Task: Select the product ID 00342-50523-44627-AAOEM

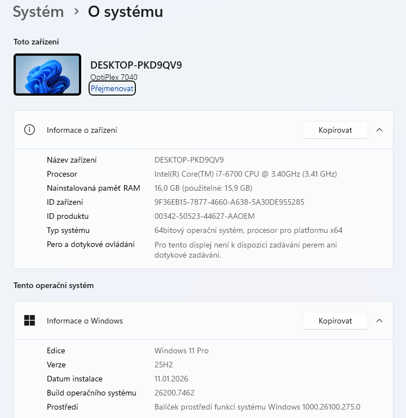Action: pos(205,216)
